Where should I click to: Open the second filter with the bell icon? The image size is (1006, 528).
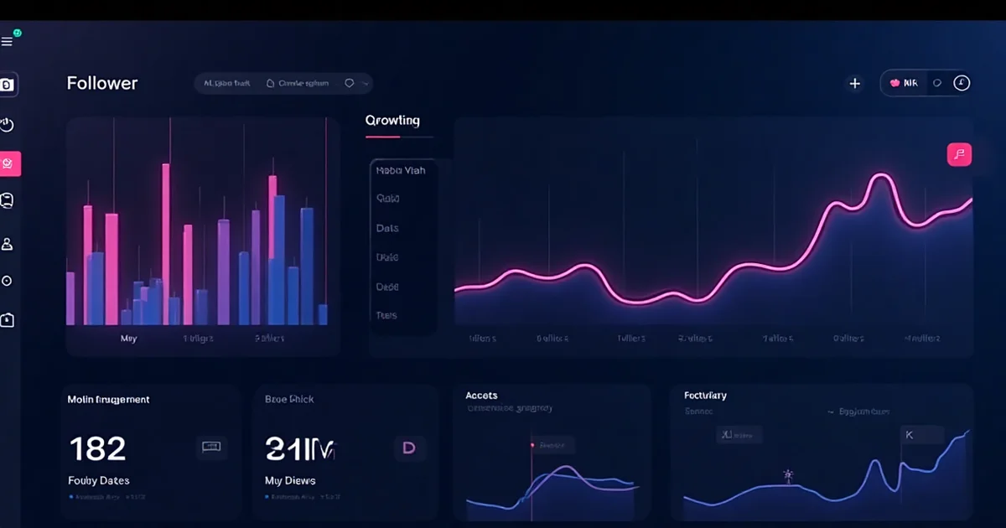click(298, 84)
